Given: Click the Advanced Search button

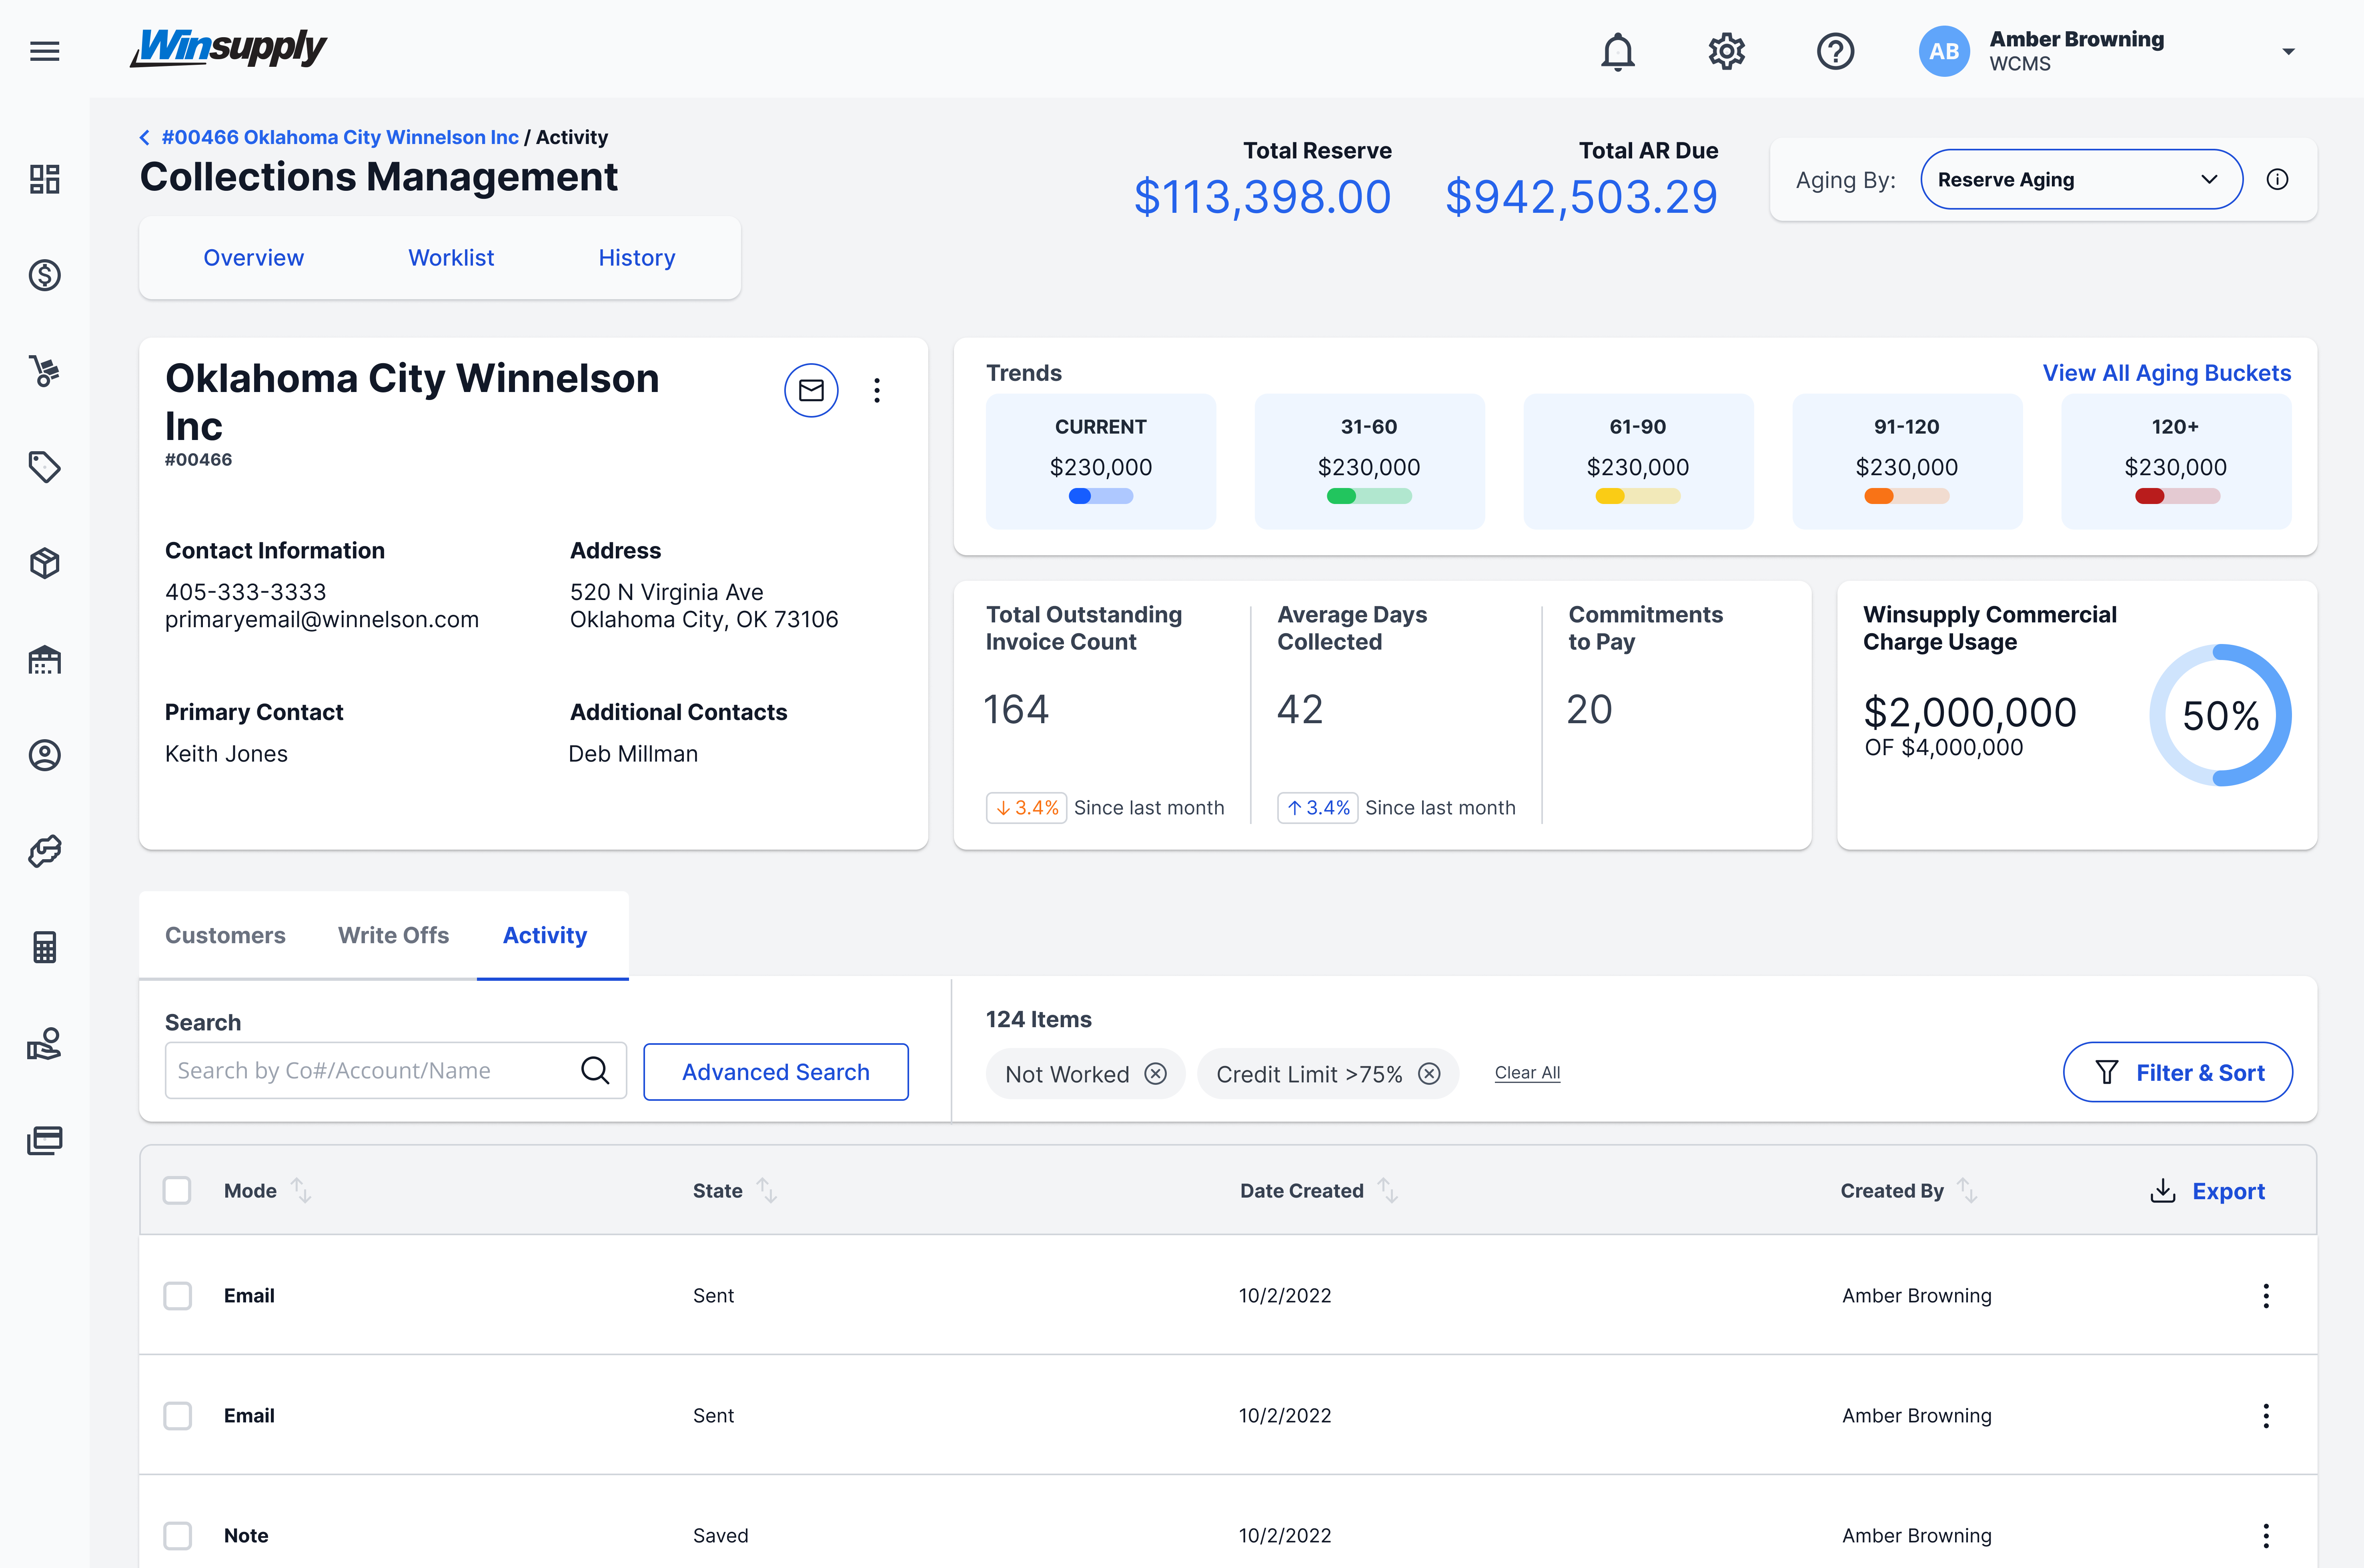Looking at the screenshot, I should tap(775, 1072).
